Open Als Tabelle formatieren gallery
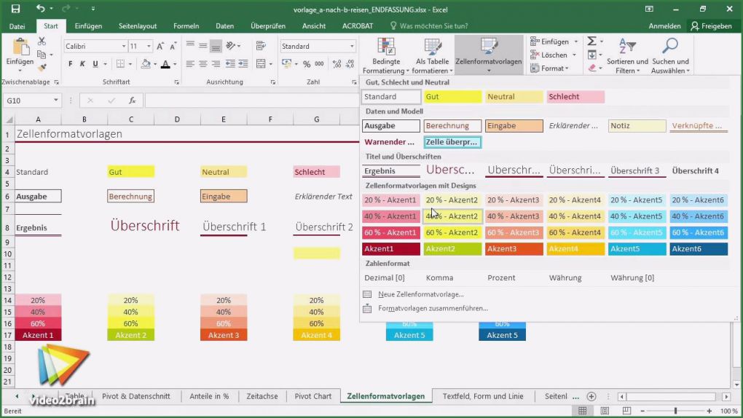This screenshot has width=743, height=418. (432, 56)
